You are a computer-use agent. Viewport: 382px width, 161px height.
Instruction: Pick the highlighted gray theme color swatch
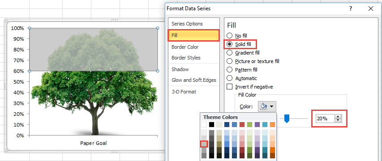[x=204, y=144]
